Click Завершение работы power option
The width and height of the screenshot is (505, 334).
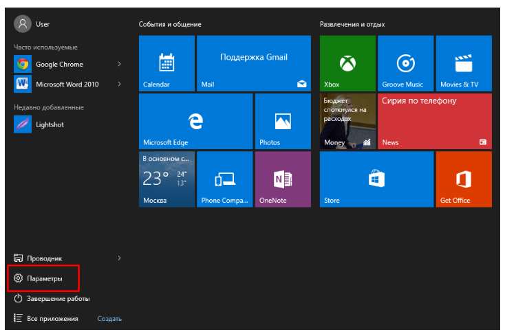[52, 298]
